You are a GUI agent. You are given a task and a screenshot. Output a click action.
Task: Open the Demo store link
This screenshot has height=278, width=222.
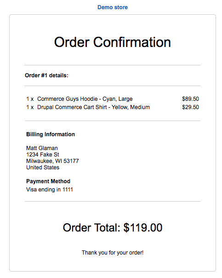coord(113,7)
